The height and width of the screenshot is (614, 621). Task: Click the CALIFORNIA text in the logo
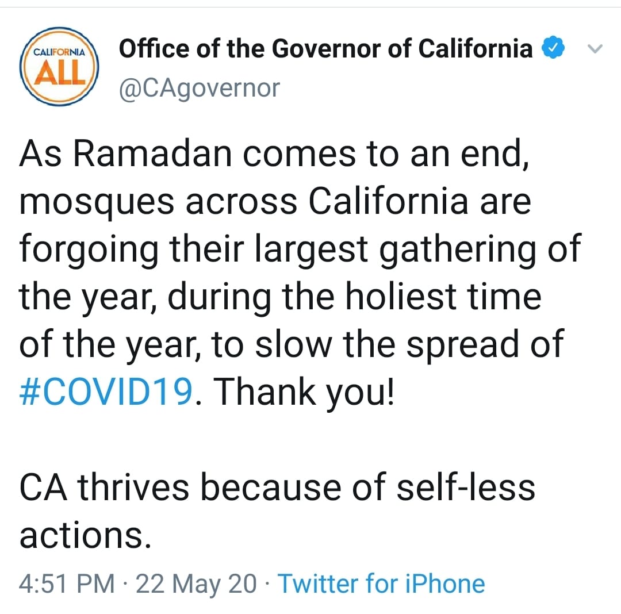click(x=59, y=52)
